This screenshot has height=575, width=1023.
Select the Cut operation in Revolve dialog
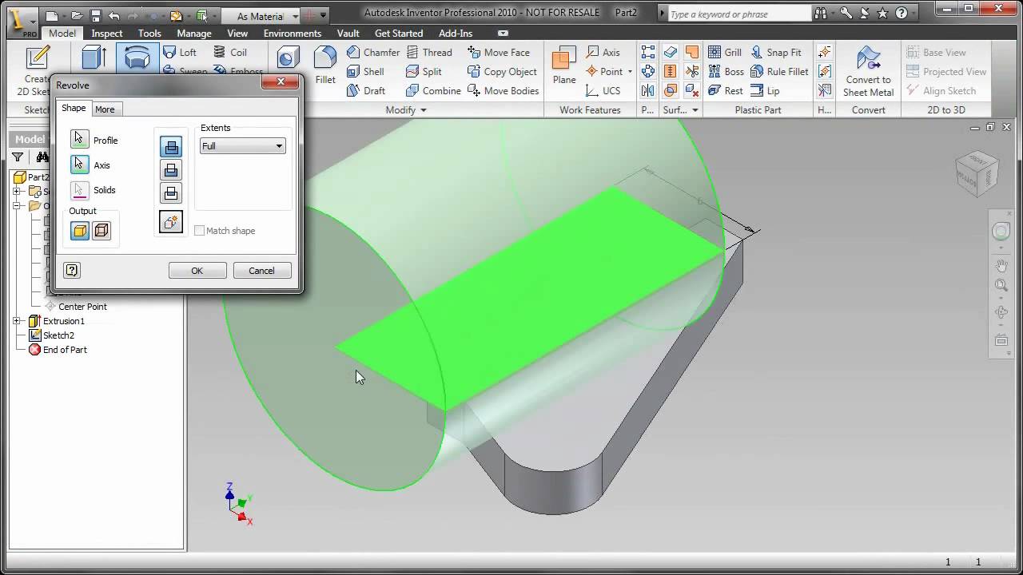point(171,169)
